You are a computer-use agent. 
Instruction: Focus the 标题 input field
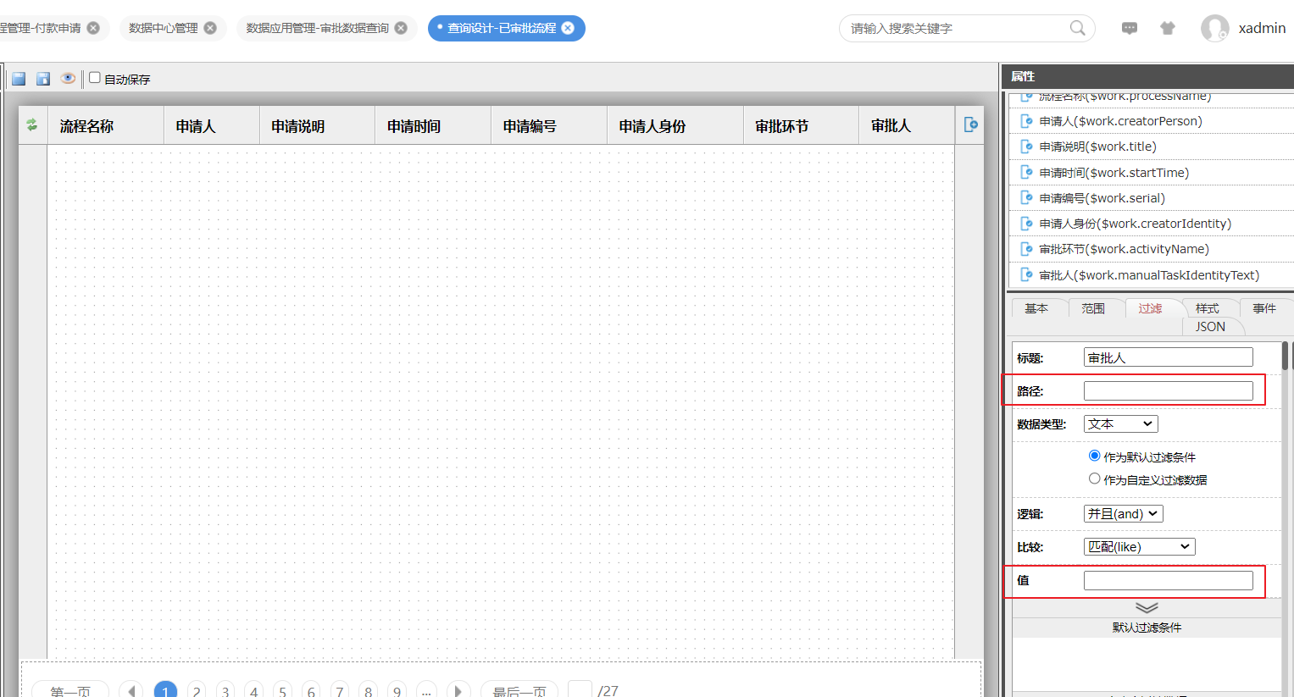[x=1168, y=357]
